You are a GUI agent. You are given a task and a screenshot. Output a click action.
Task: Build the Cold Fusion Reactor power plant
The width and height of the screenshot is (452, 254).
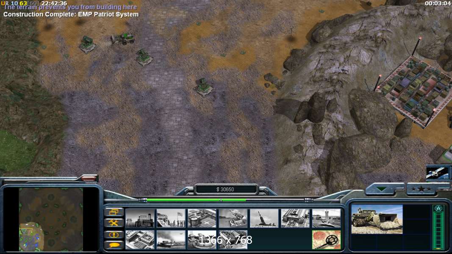coord(140,218)
